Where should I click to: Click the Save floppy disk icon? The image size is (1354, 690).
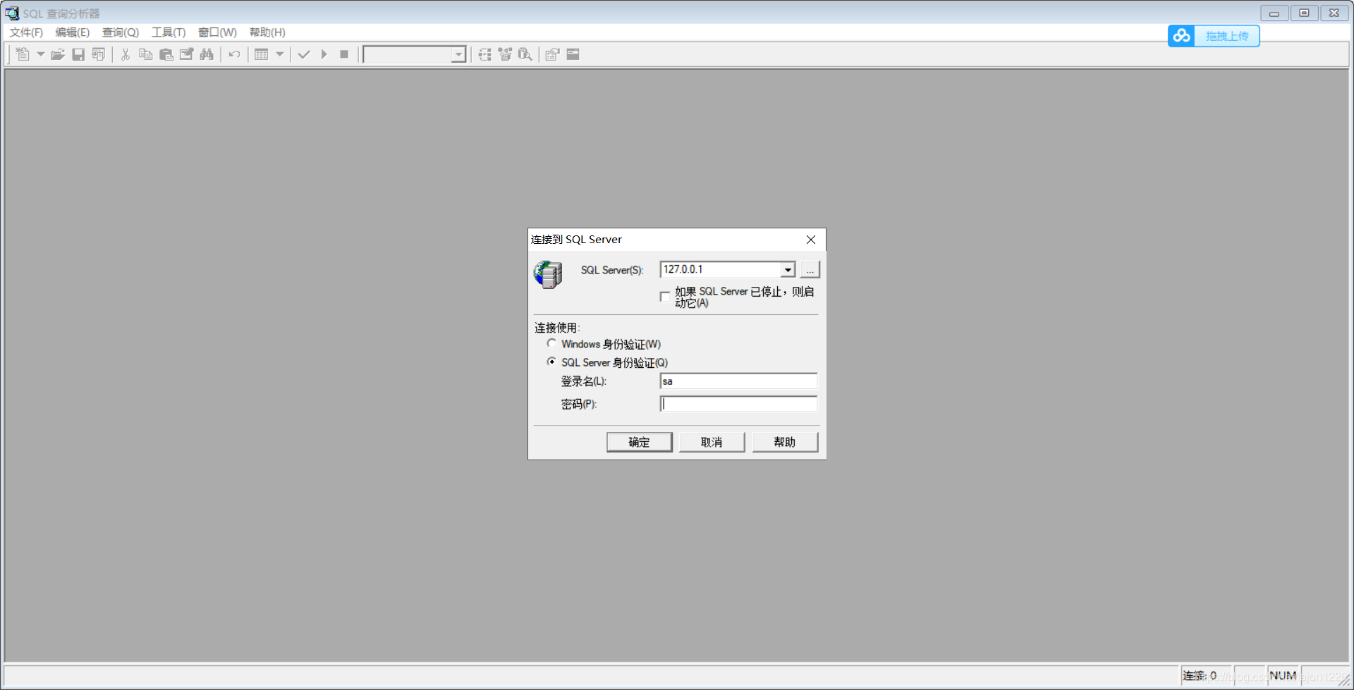click(x=78, y=54)
